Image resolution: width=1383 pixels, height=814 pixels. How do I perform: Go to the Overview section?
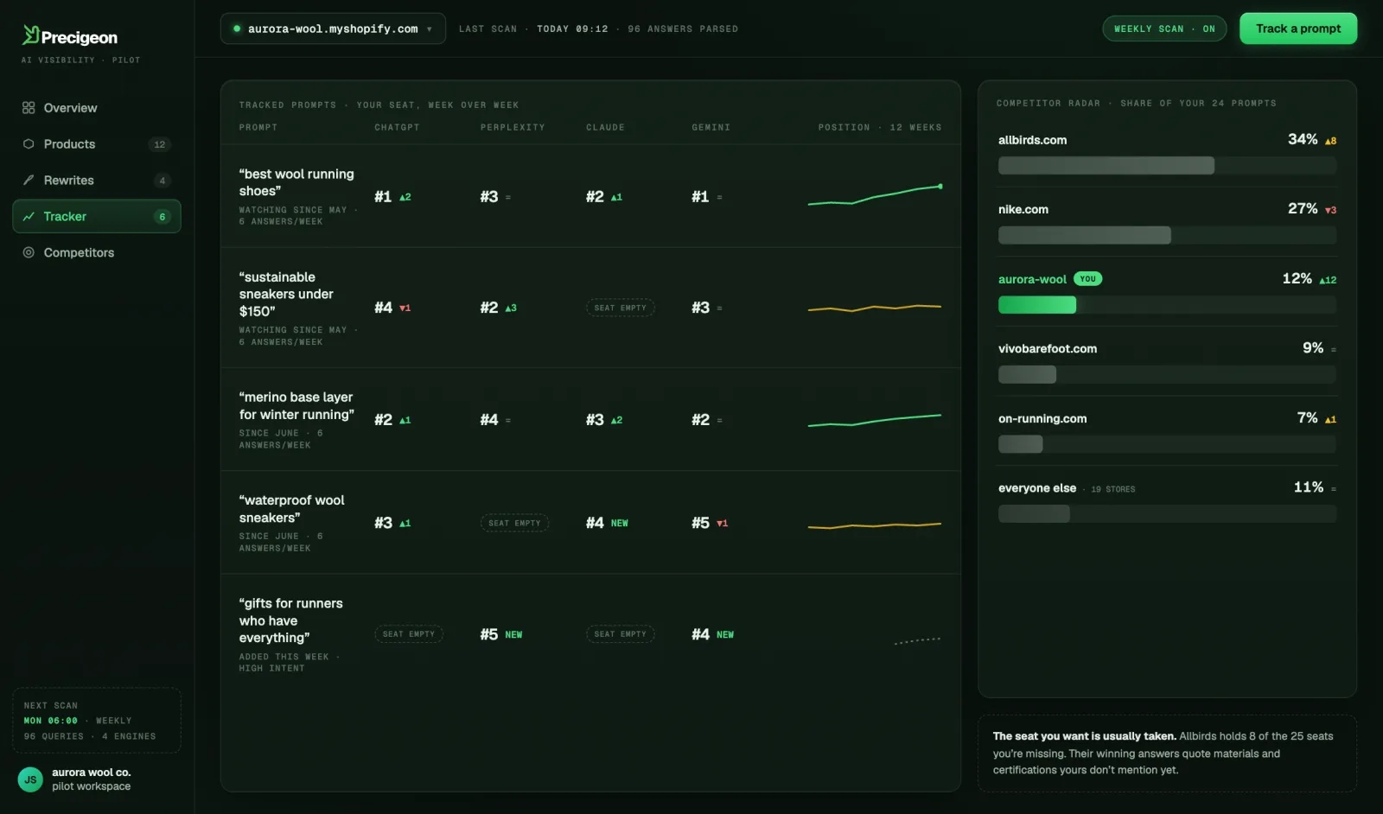pyautogui.click(x=97, y=108)
